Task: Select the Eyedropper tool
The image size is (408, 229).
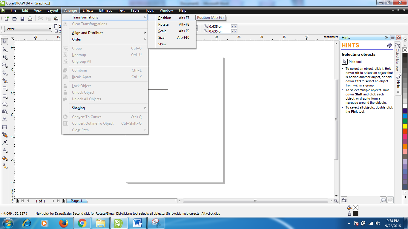Action: (4, 142)
